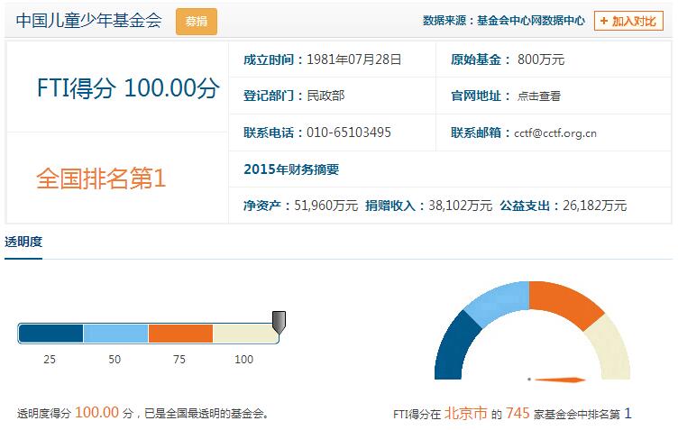
Task: Open the 点击查看 official website link
Action: pos(539,96)
